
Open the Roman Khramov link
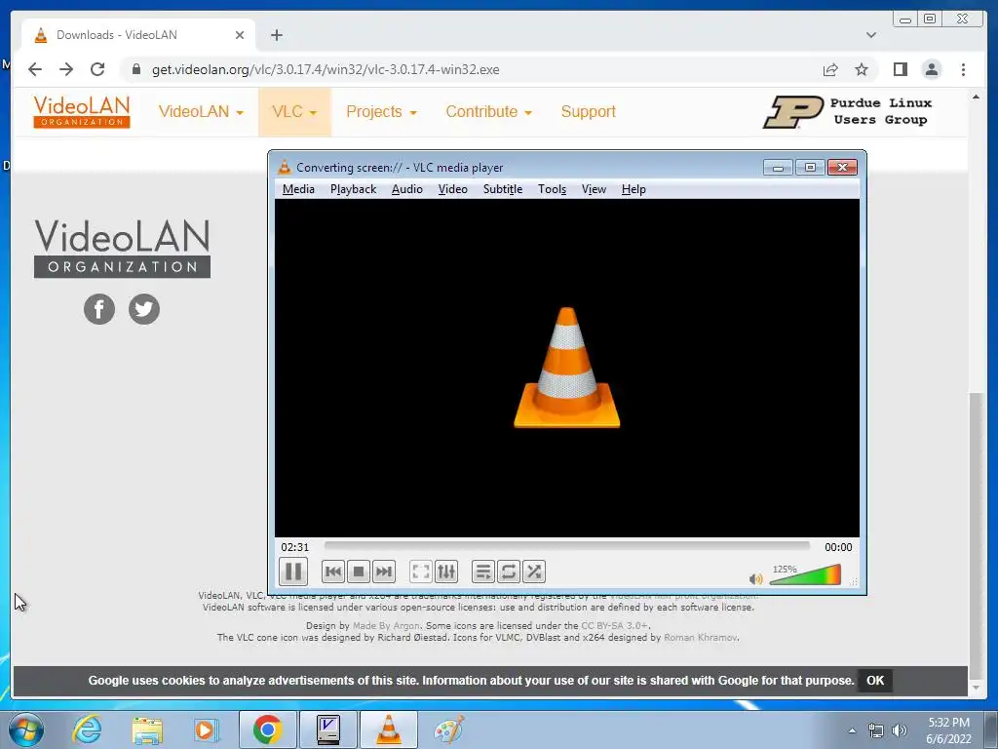click(701, 637)
